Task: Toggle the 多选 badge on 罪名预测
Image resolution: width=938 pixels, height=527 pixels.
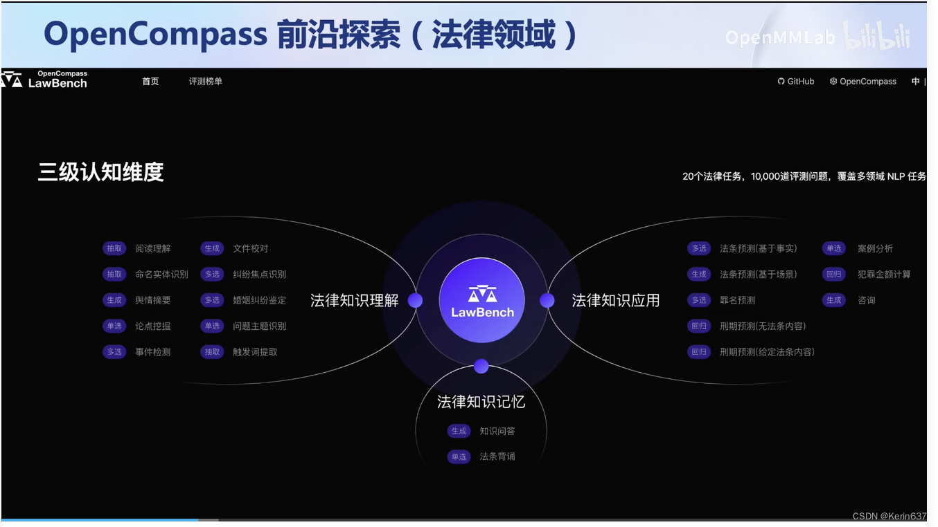Action: click(699, 300)
